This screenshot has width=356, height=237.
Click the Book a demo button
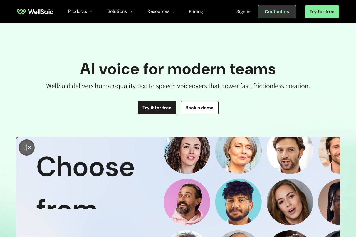pos(200,108)
